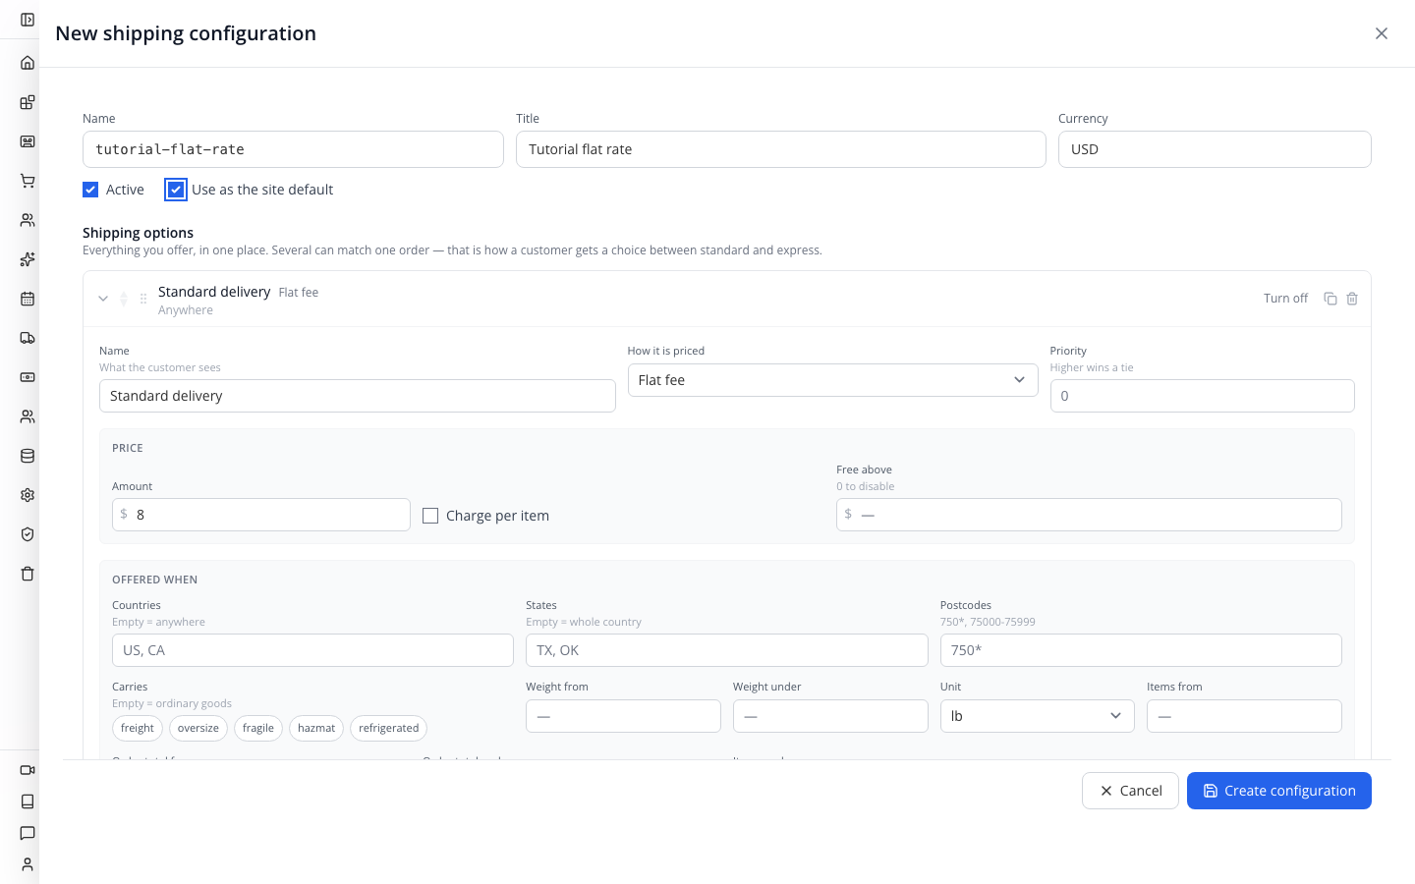Toggle the freight carries chip
Image resolution: width=1415 pixels, height=884 pixels.
(138, 728)
